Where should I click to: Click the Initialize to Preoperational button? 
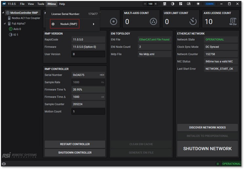(207, 136)
